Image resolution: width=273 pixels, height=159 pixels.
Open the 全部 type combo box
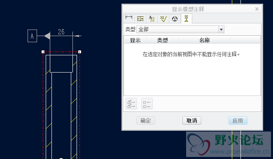tap(180, 30)
